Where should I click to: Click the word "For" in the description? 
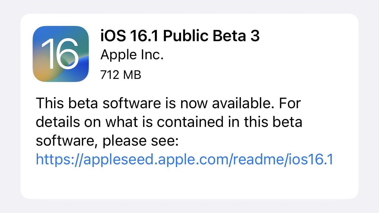pyautogui.click(x=290, y=104)
